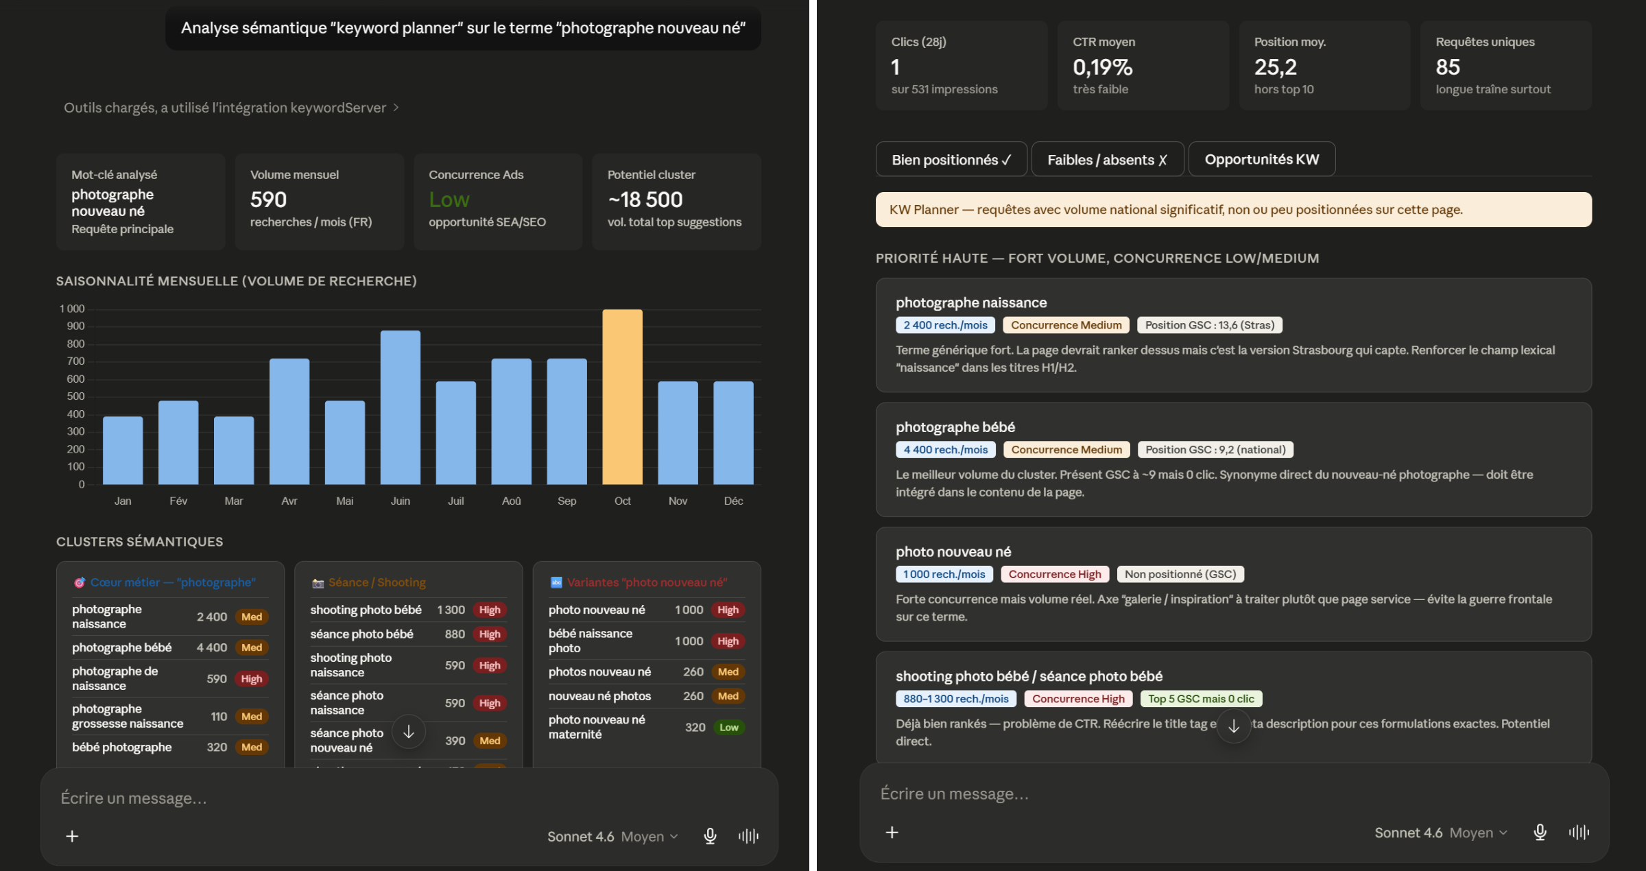This screenshot has height=871, width=1646.
Task: Click 'nouveau né photos' row in Variantes
Action: 647,696
